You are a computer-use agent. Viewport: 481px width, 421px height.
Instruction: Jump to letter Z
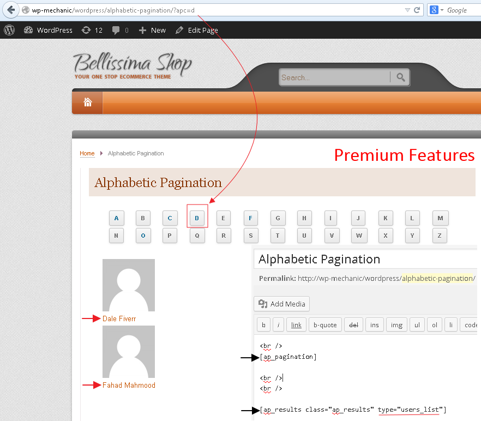(440, 236)
